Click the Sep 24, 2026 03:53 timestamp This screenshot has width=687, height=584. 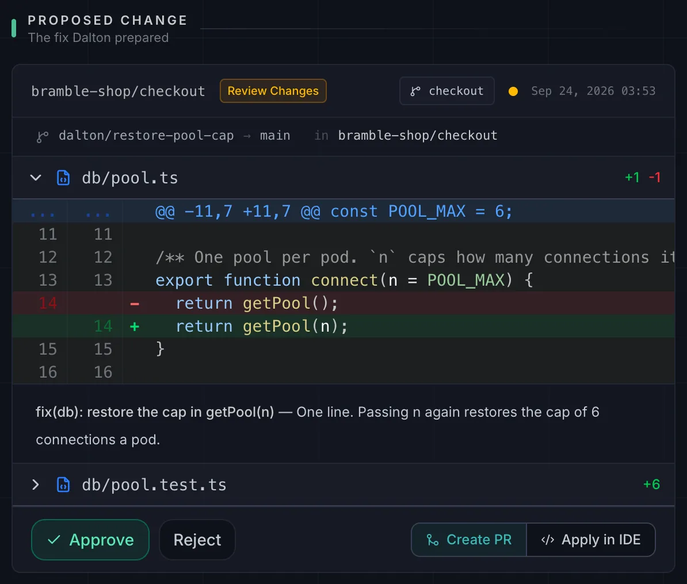593,91
